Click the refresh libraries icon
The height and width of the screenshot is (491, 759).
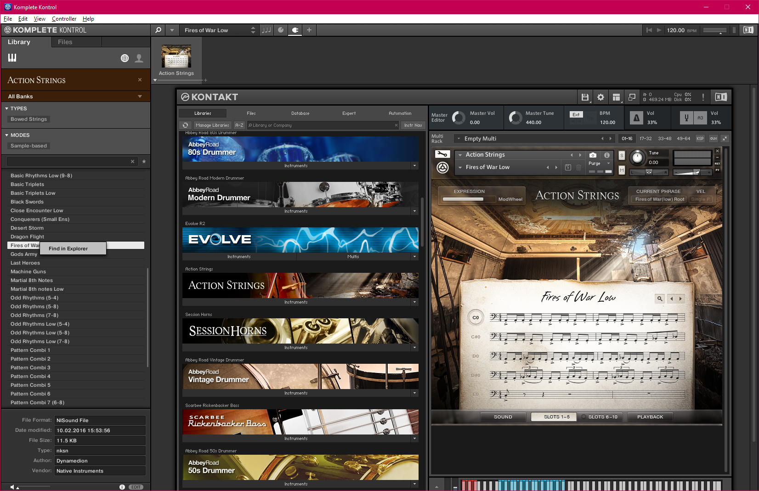185,125
